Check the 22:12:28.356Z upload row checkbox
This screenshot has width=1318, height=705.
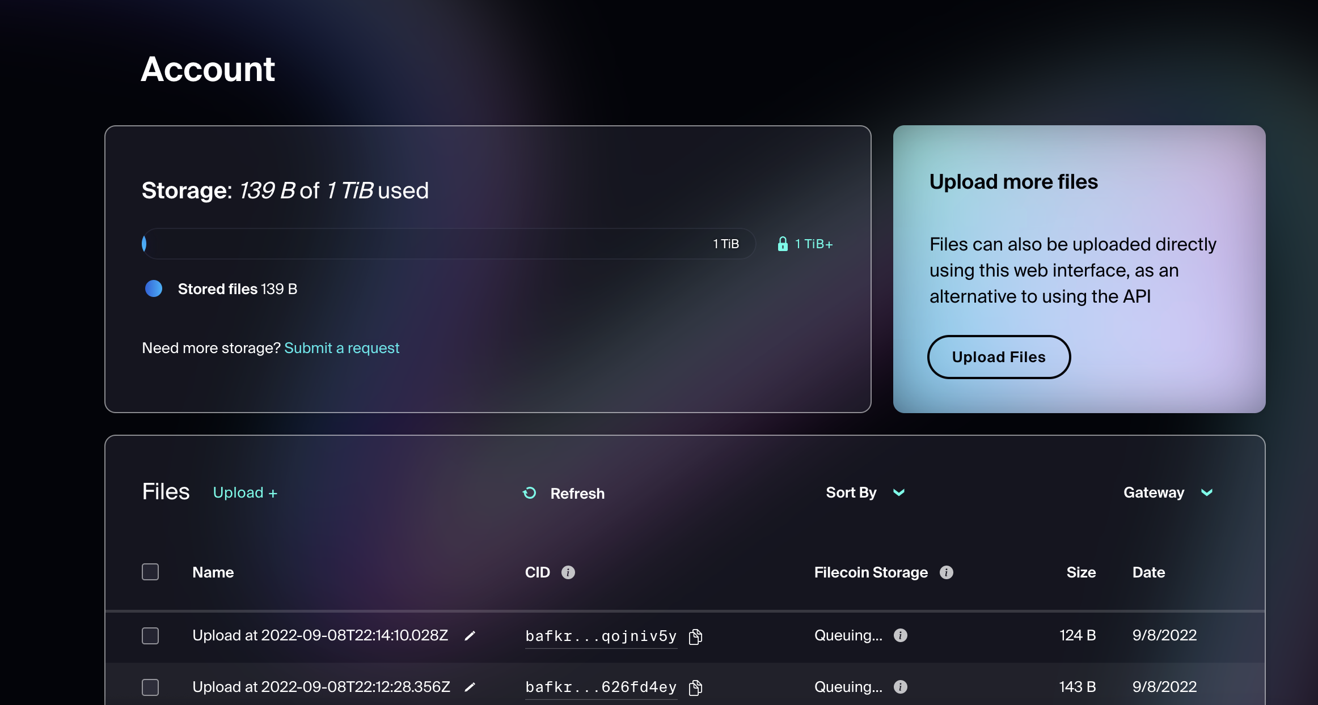[150, 687]
